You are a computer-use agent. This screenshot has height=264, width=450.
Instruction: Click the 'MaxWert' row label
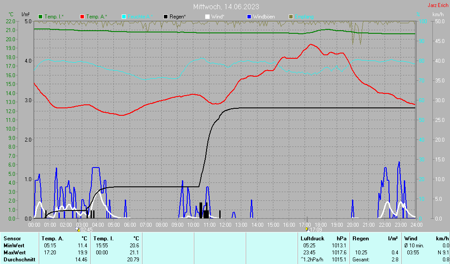15,253
